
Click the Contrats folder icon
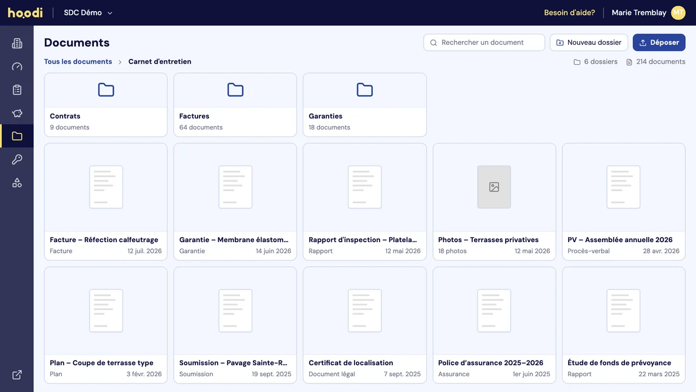pos(106,90)
